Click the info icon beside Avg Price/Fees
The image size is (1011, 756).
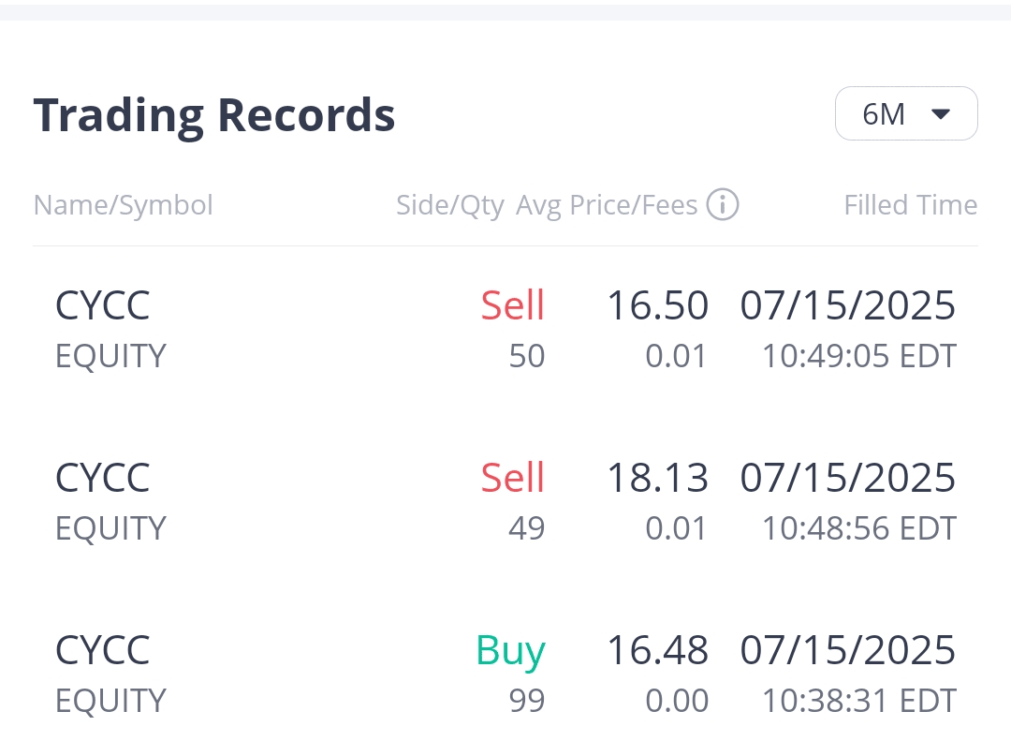tap(723, 204)
